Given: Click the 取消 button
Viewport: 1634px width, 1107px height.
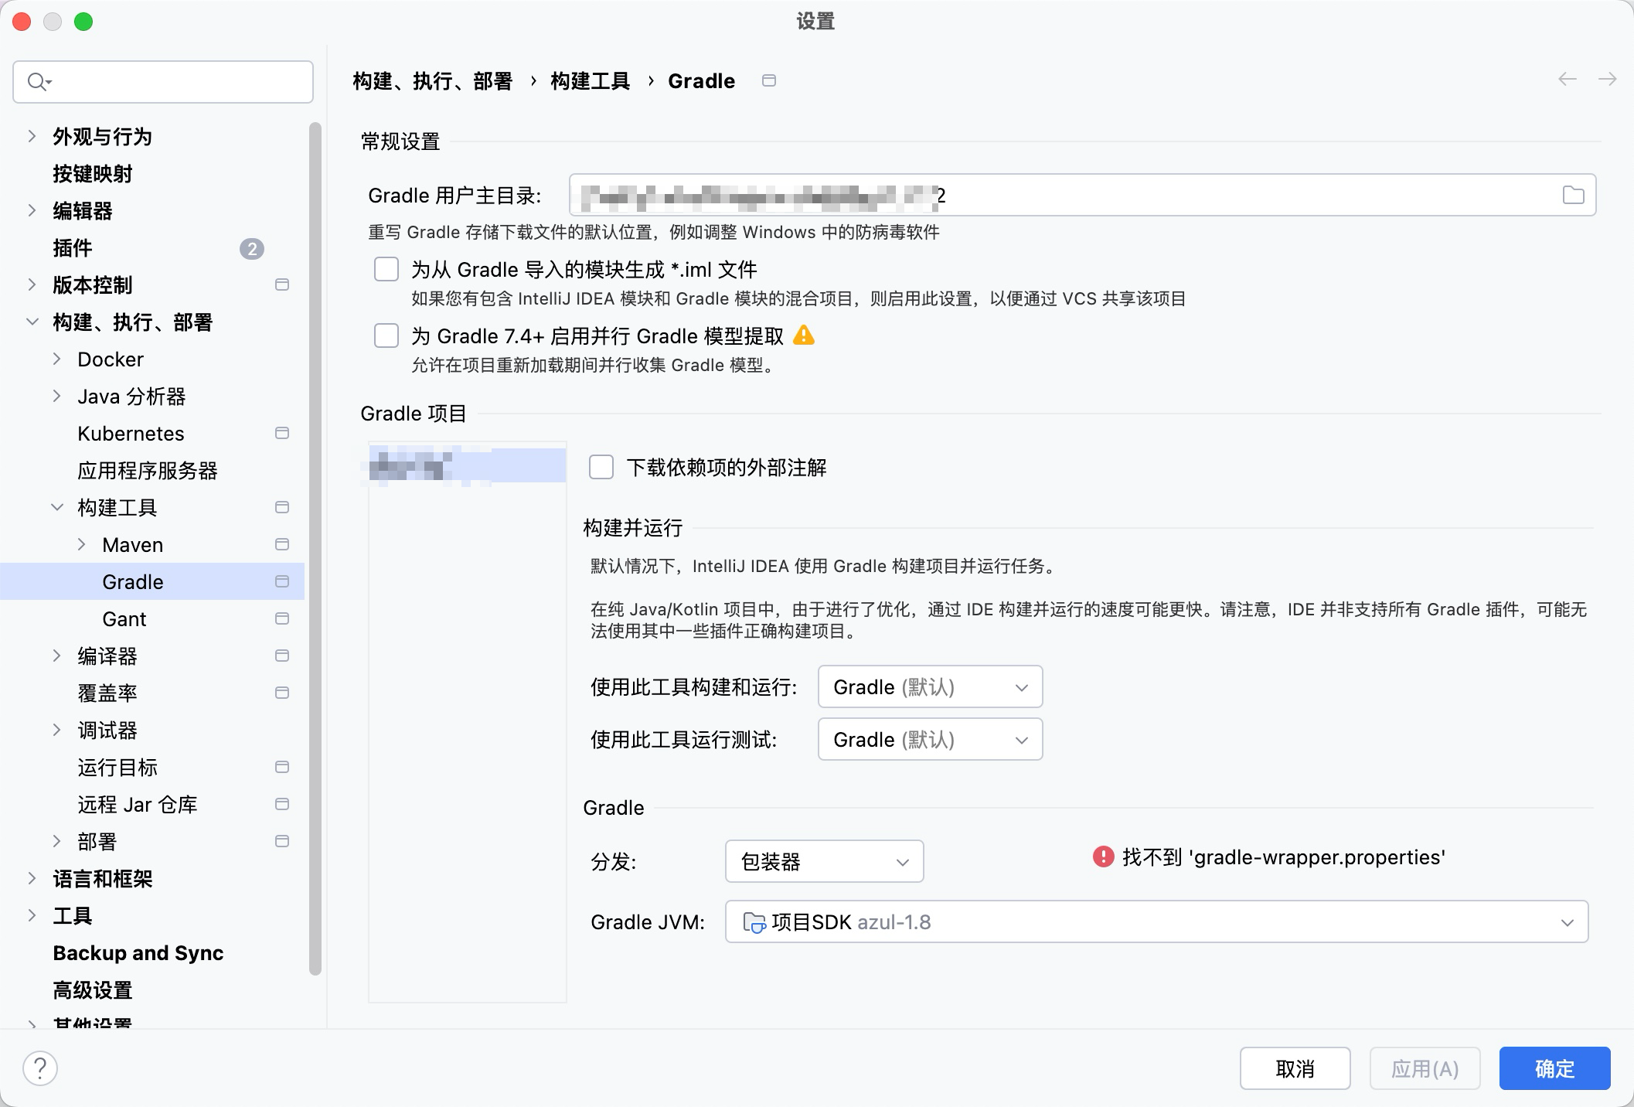Looking at the screenshot, I should pos(1295,1068).
